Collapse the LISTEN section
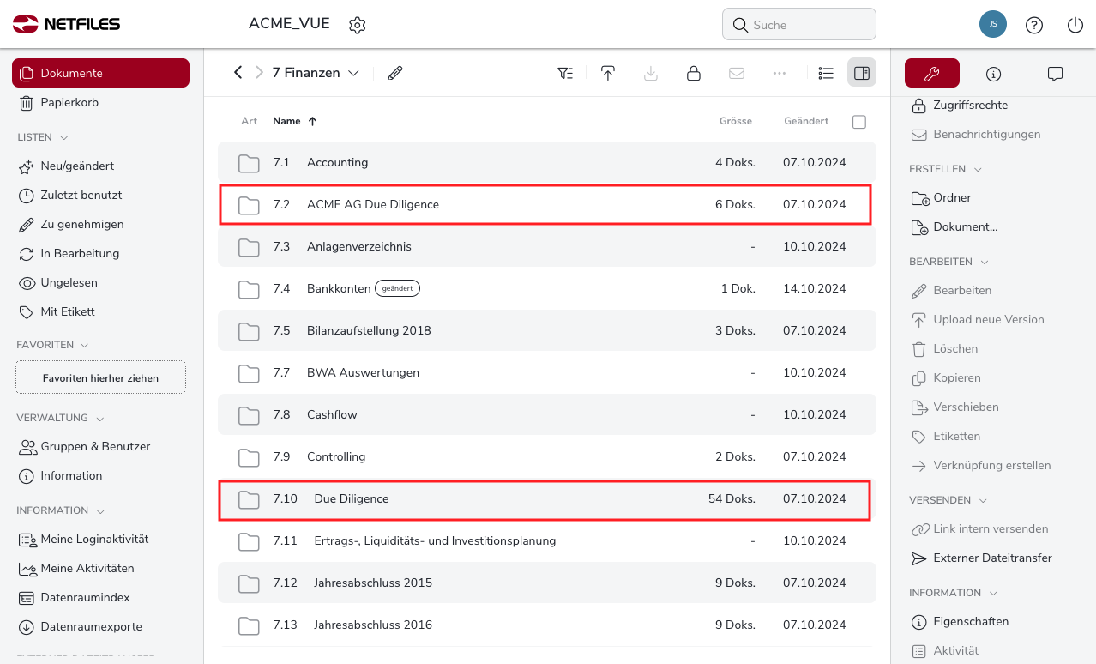Image resolution: width=1096 pixels, height=664 pixels. pyautogui.click(x=64, y=137)
